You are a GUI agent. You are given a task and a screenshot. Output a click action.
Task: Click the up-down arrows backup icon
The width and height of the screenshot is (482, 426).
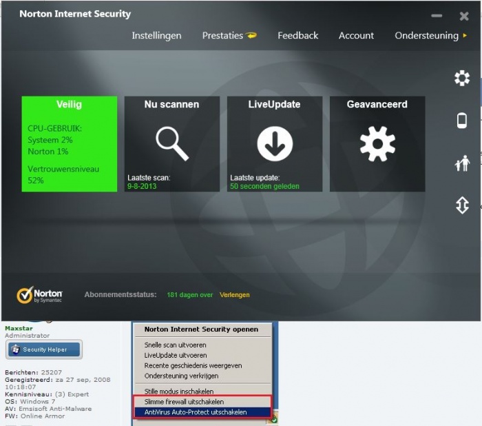462,205
